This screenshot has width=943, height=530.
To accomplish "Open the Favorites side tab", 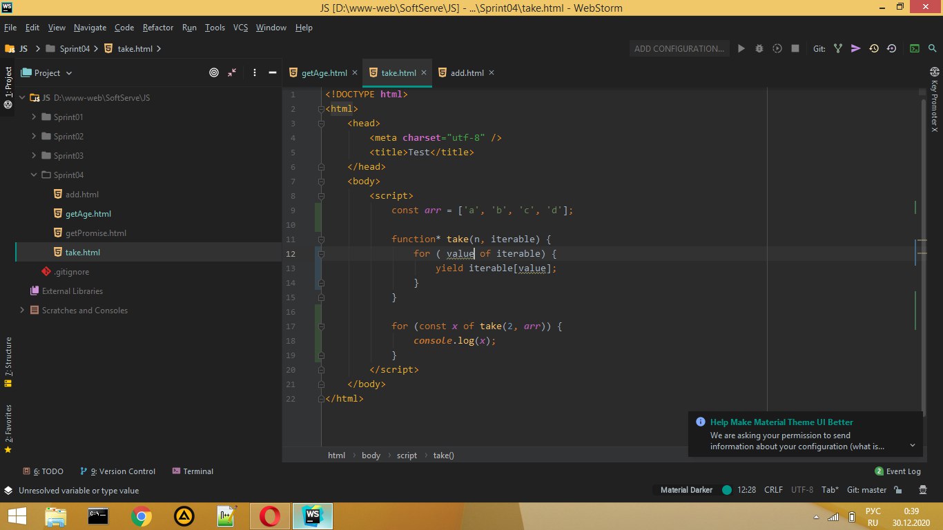I will click(8, 429).
